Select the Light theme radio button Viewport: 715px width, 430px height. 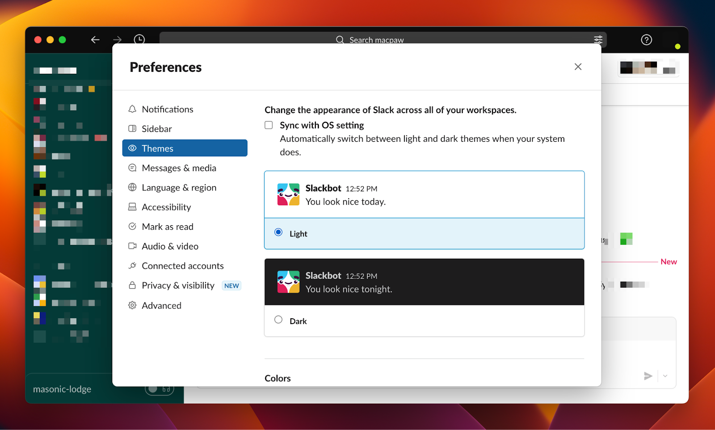tap(278, 232)
